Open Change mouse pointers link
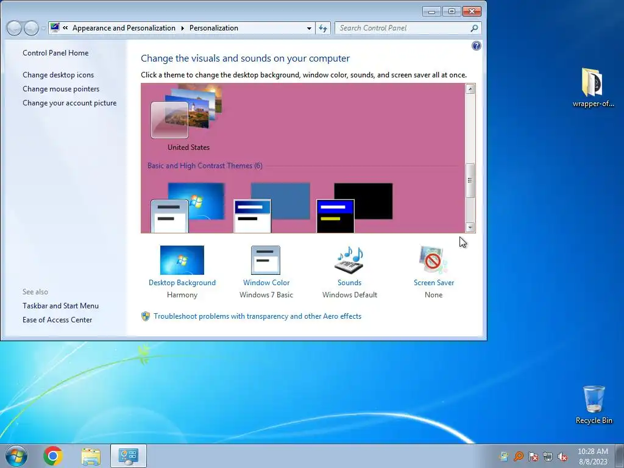 point(61,89)
